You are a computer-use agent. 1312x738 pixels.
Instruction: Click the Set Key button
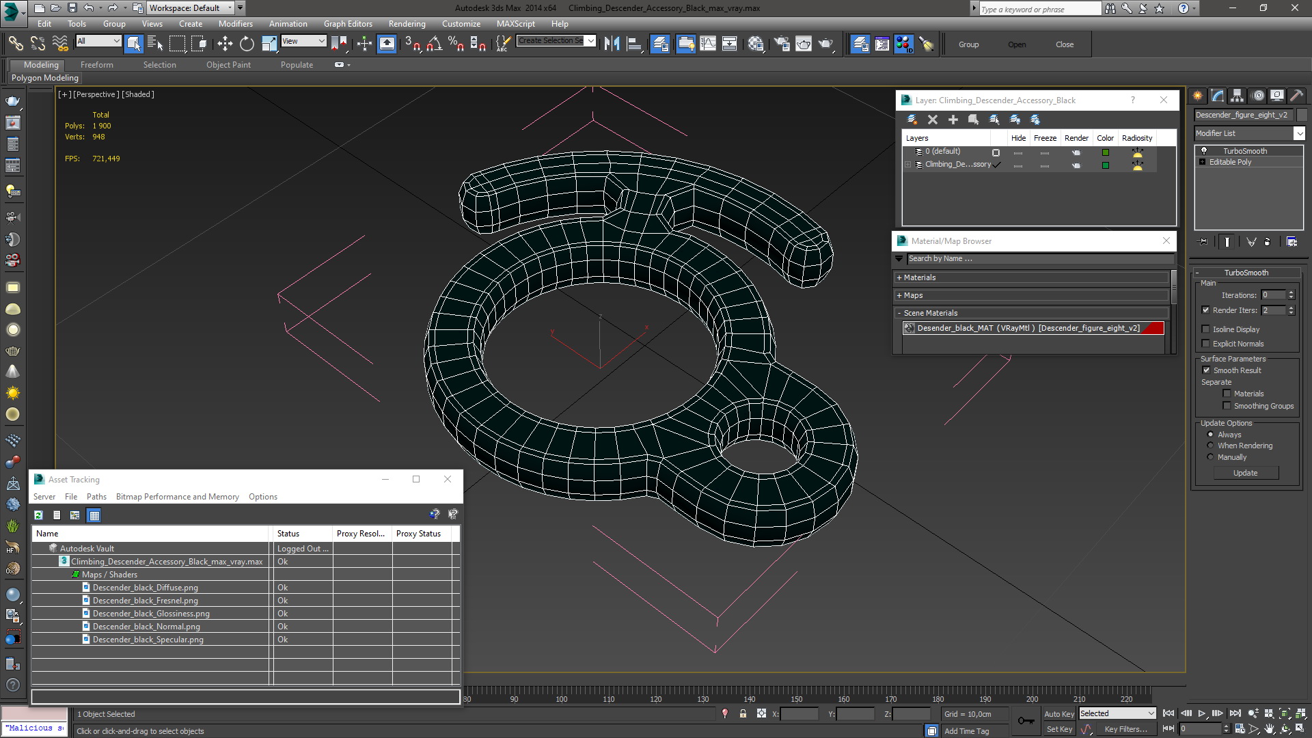pos(1058,729)
